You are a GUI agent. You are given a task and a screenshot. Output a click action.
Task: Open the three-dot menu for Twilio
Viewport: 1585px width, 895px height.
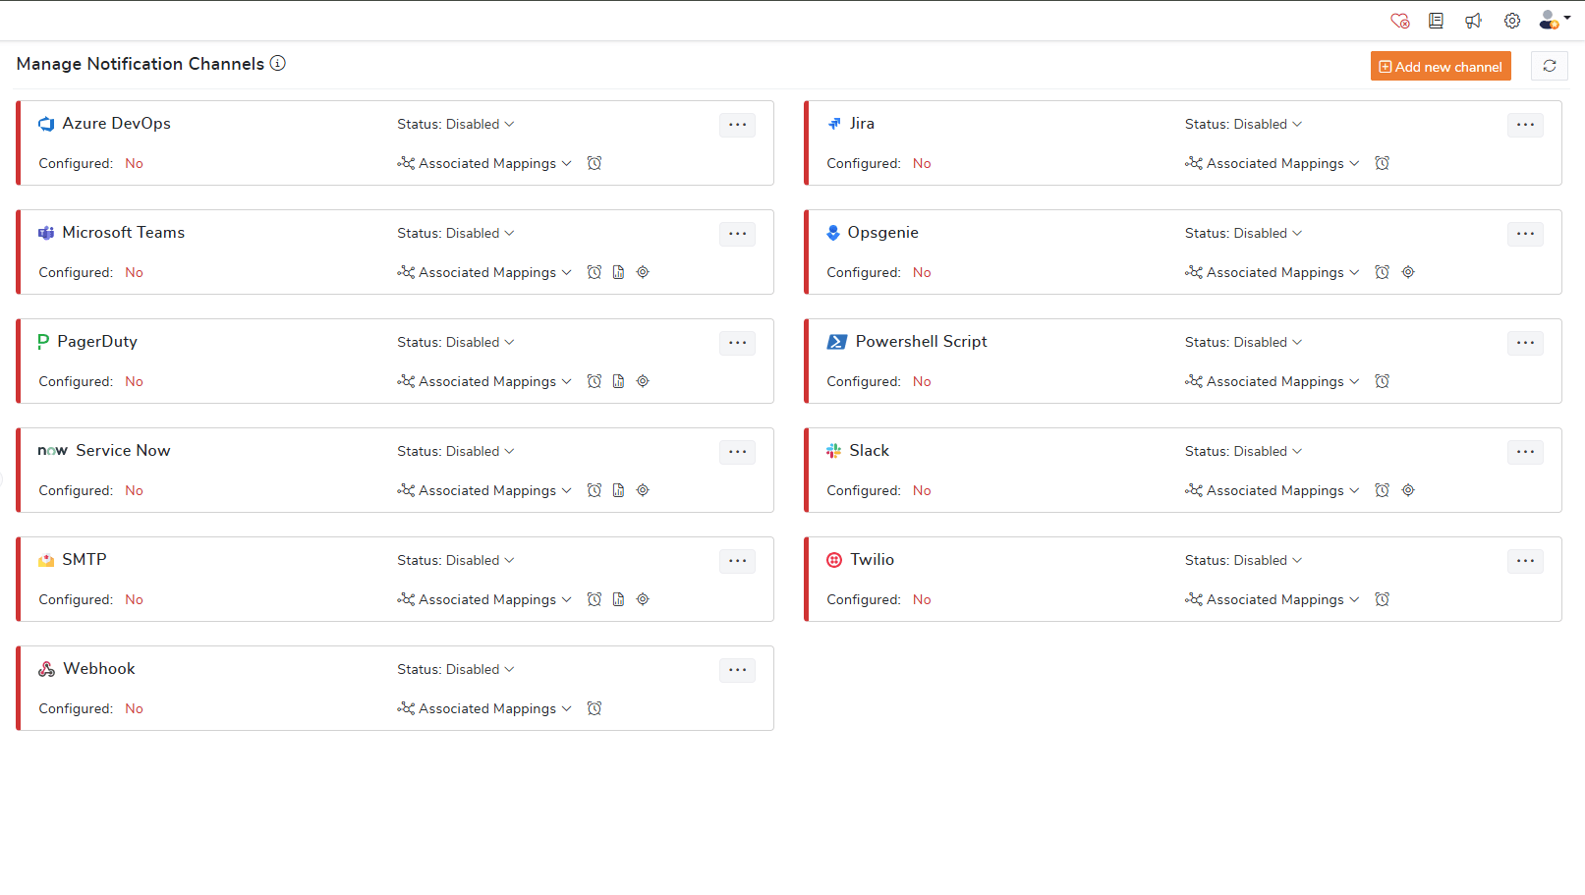point(1526,561)
